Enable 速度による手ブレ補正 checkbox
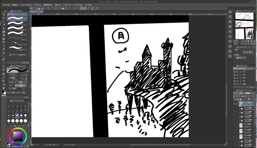257x148 pixels. (10, 93)
